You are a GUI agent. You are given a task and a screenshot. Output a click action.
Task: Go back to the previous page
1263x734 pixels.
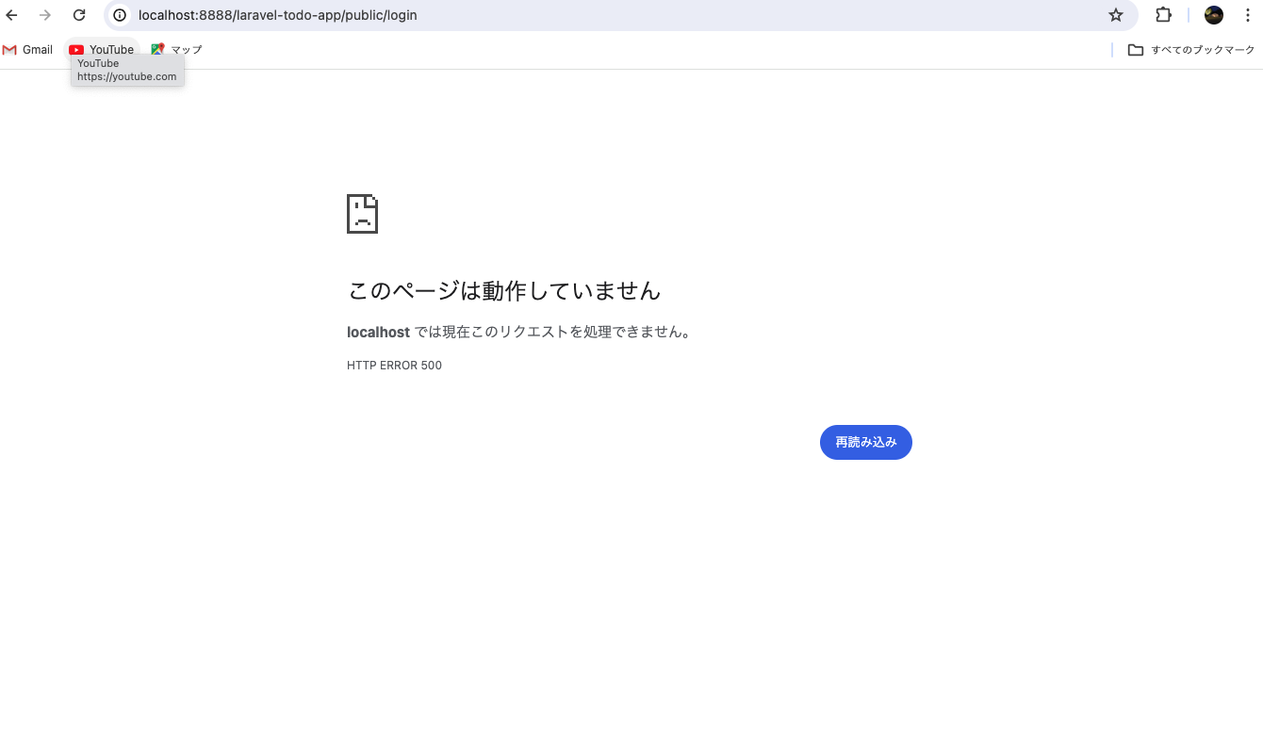12,15
